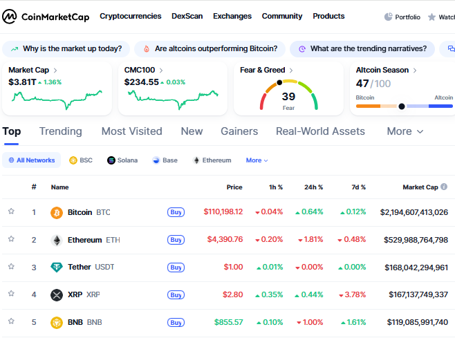Switch to the Trending tab
455x338 pixels.
(x=61, y=131)
